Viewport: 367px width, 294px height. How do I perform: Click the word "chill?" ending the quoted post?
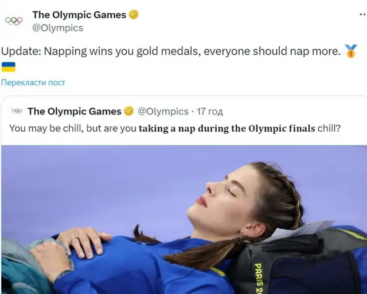329,128
